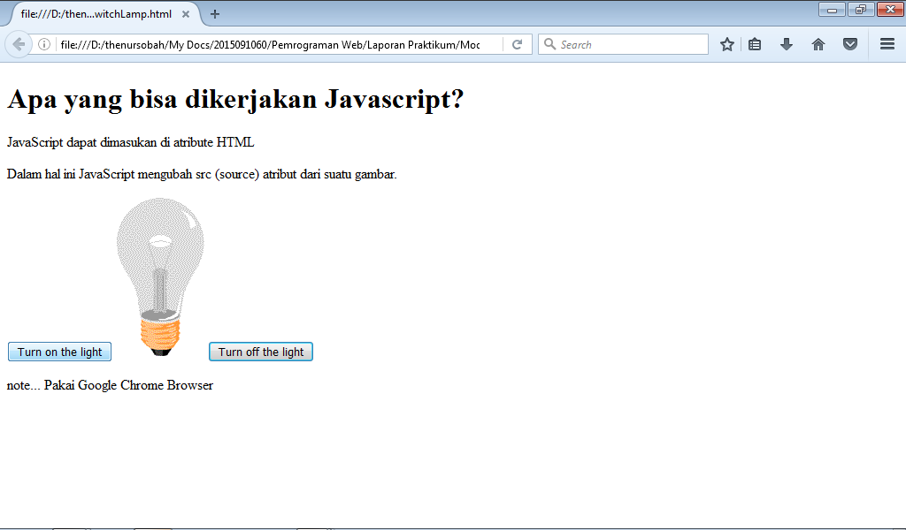Select the witchLamp.html browser tab

click(x=97, y=14)
